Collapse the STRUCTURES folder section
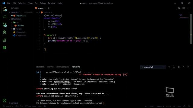 (x=16, y=19)
